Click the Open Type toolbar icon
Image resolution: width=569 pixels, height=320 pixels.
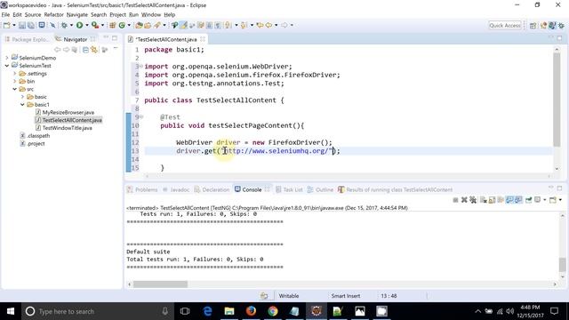tap(139, 25)
